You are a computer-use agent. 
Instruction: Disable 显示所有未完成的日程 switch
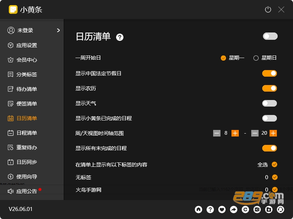click(270, 148)
